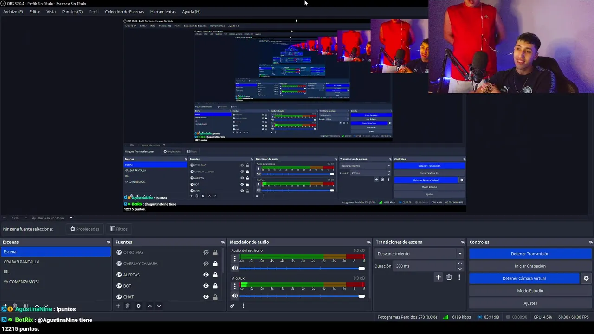Open the Archivo menu
The width and height of the screenshot is (594, 334).
pos(13,12)
